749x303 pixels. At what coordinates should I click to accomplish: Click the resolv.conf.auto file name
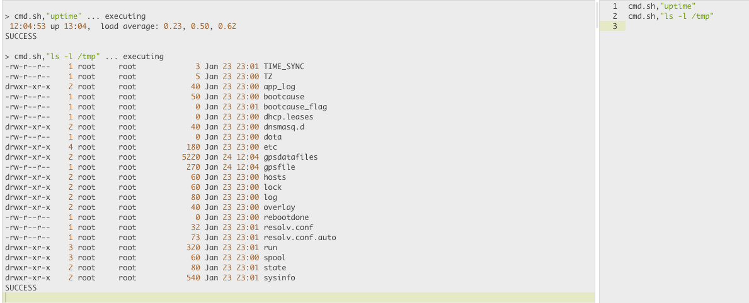click(x=299, y=237)
